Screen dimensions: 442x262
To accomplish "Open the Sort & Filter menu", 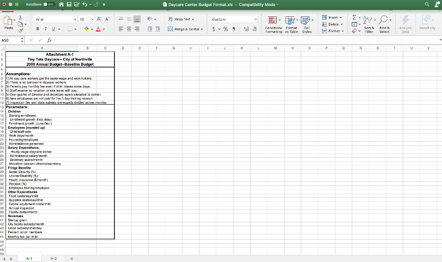I will [x=369, y=24].
